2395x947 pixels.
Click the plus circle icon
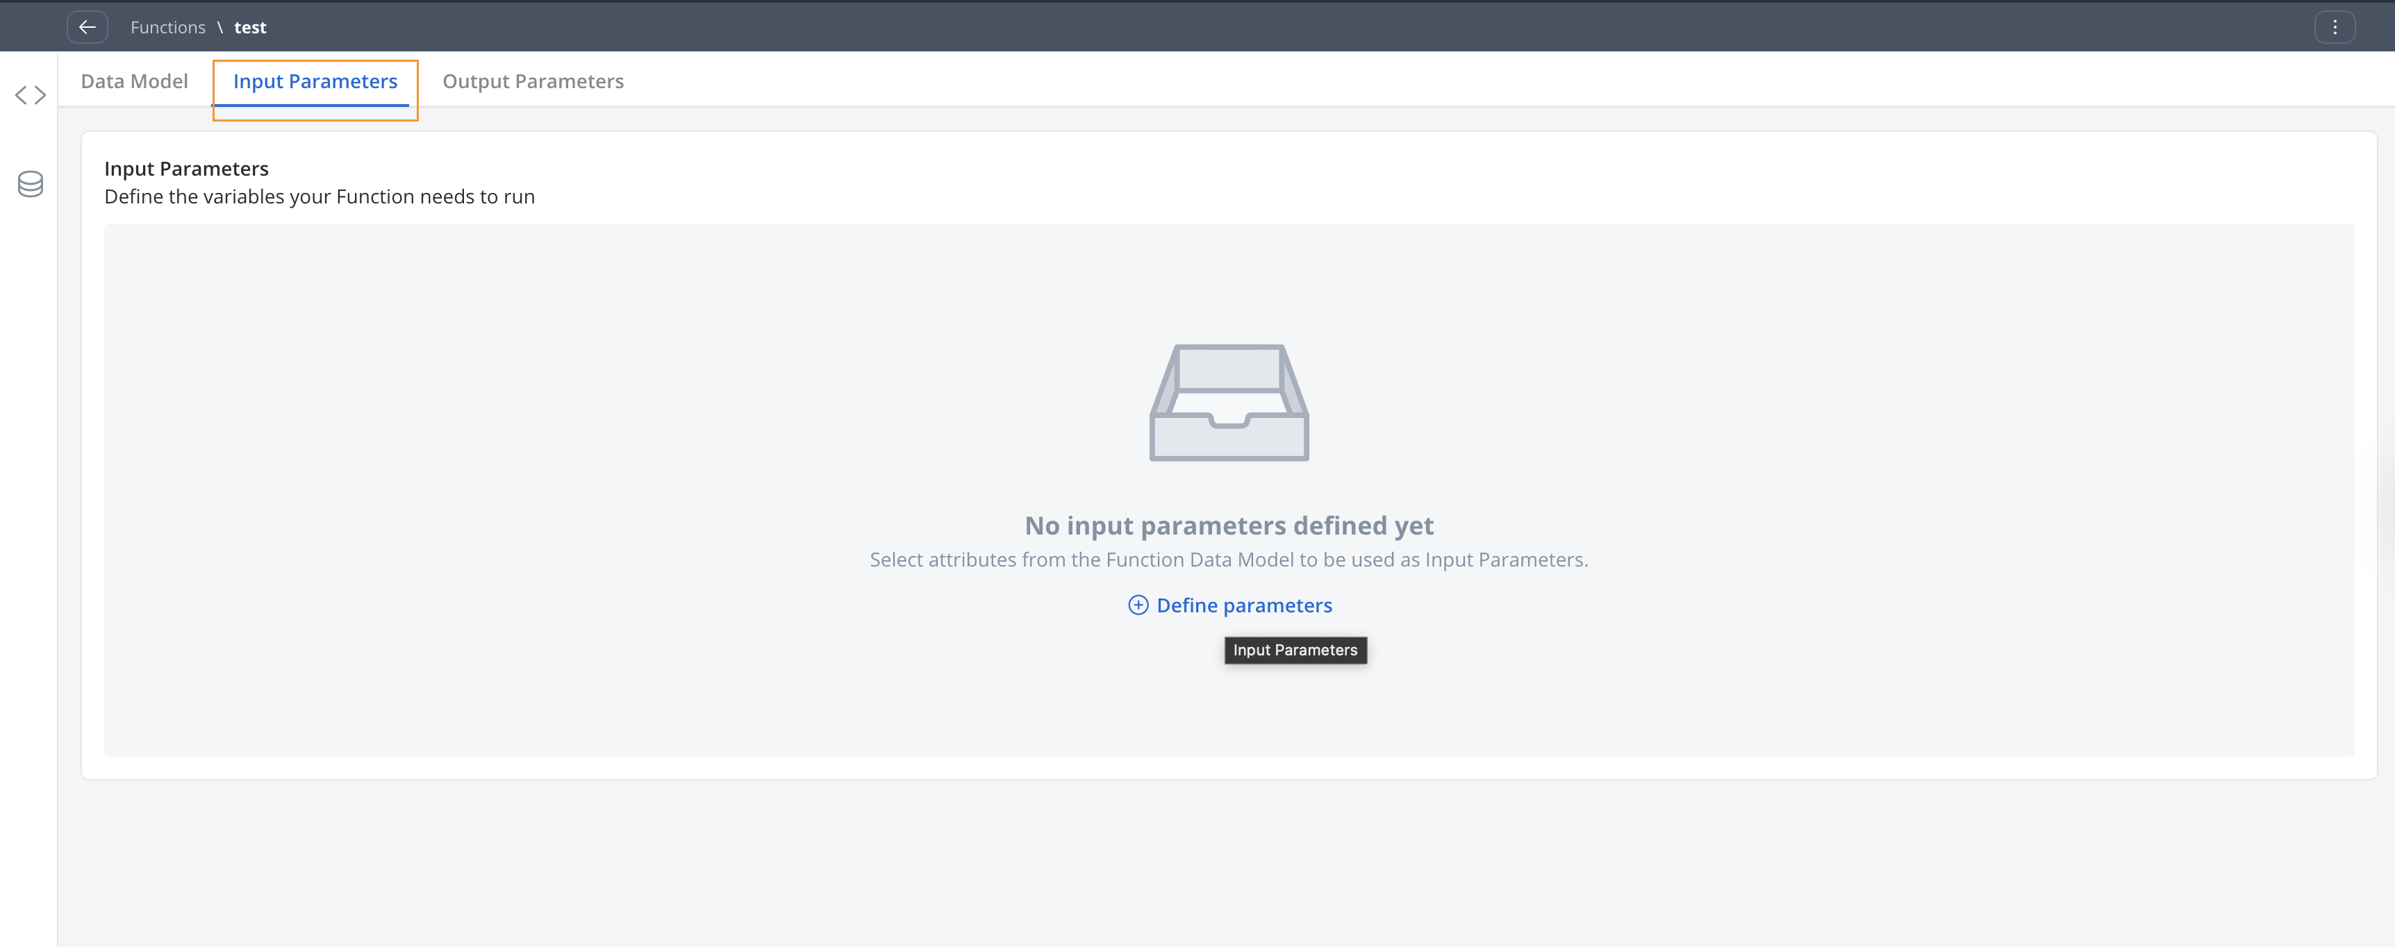pyautogui.click(x=1138, y=605)
